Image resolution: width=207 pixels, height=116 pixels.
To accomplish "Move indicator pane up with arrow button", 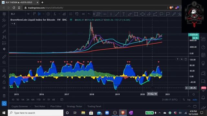I will point(178,59).
